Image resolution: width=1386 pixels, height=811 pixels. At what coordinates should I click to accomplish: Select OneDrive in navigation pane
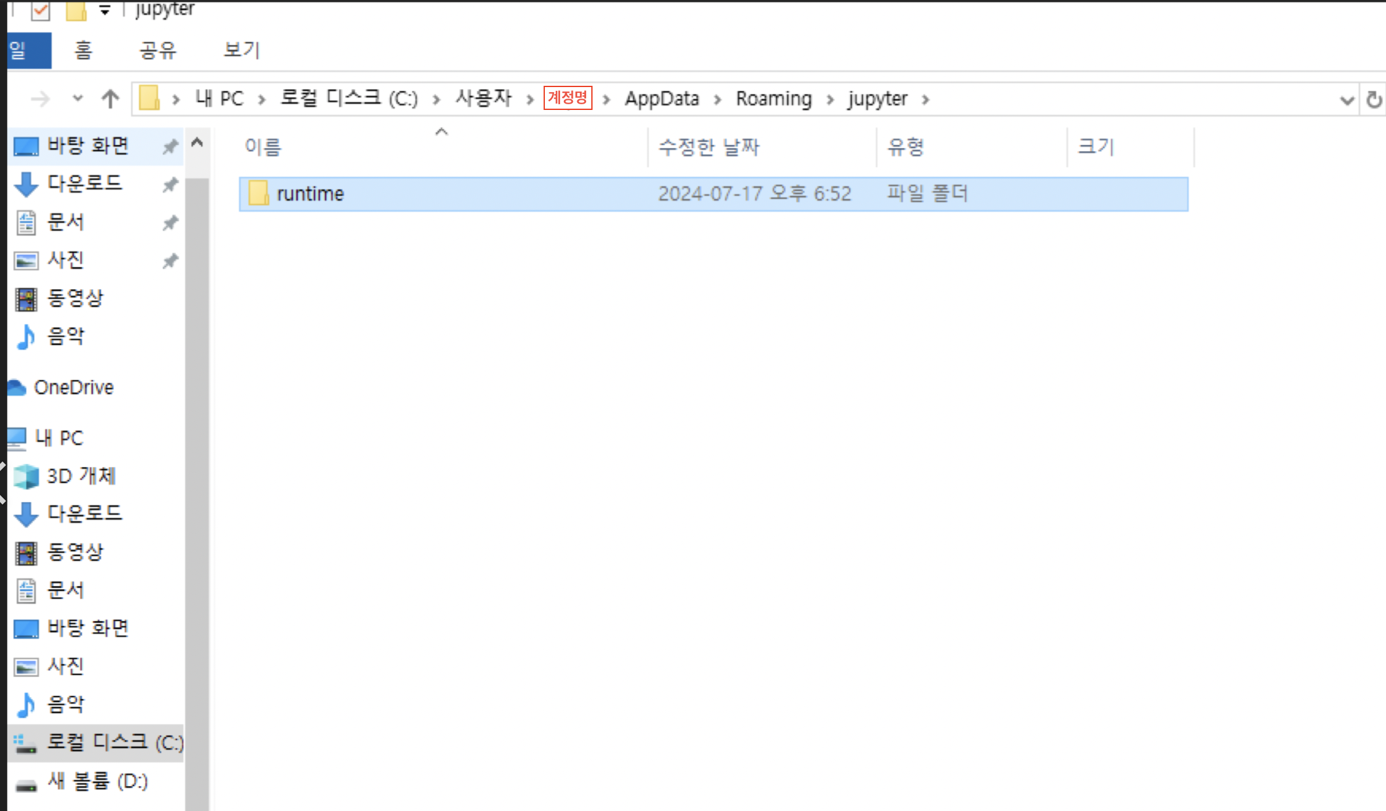tap(74, 387)
